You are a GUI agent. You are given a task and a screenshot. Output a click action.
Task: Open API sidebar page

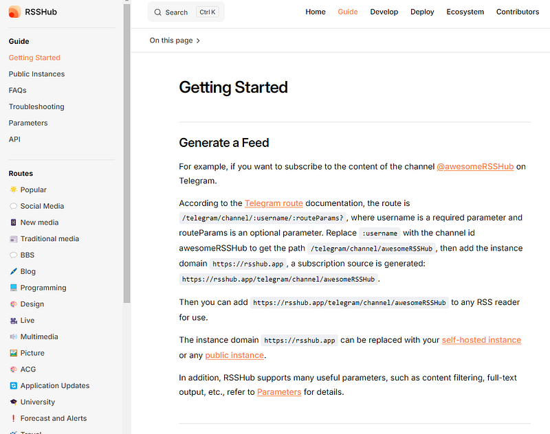tap(14, 139)
